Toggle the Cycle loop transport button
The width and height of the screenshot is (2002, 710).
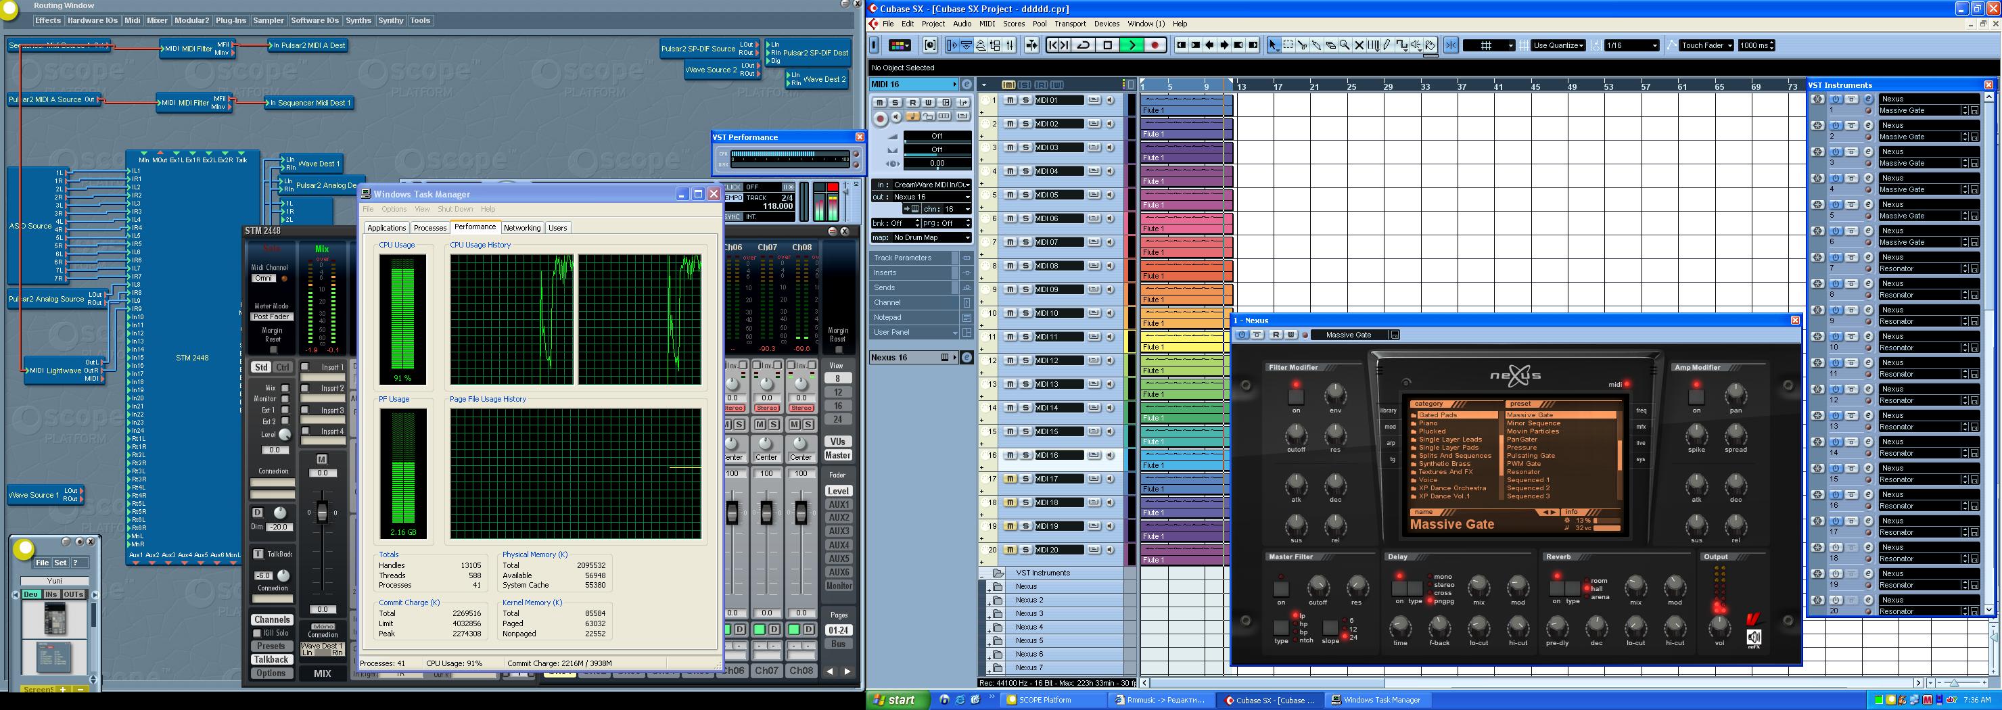coord(1084,45)
